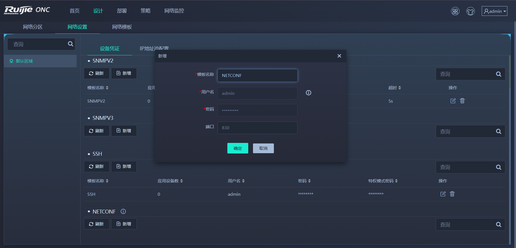
Task: Click info icon beside NETCONF heading
Action: 123,212
